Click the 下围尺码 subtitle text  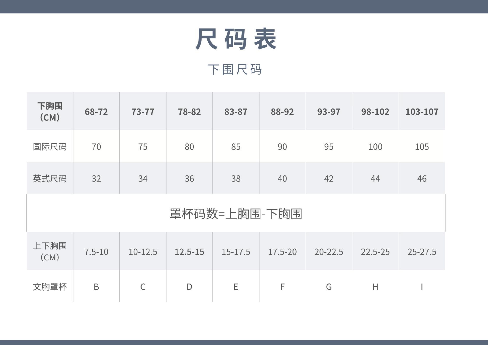click(235, 70)
